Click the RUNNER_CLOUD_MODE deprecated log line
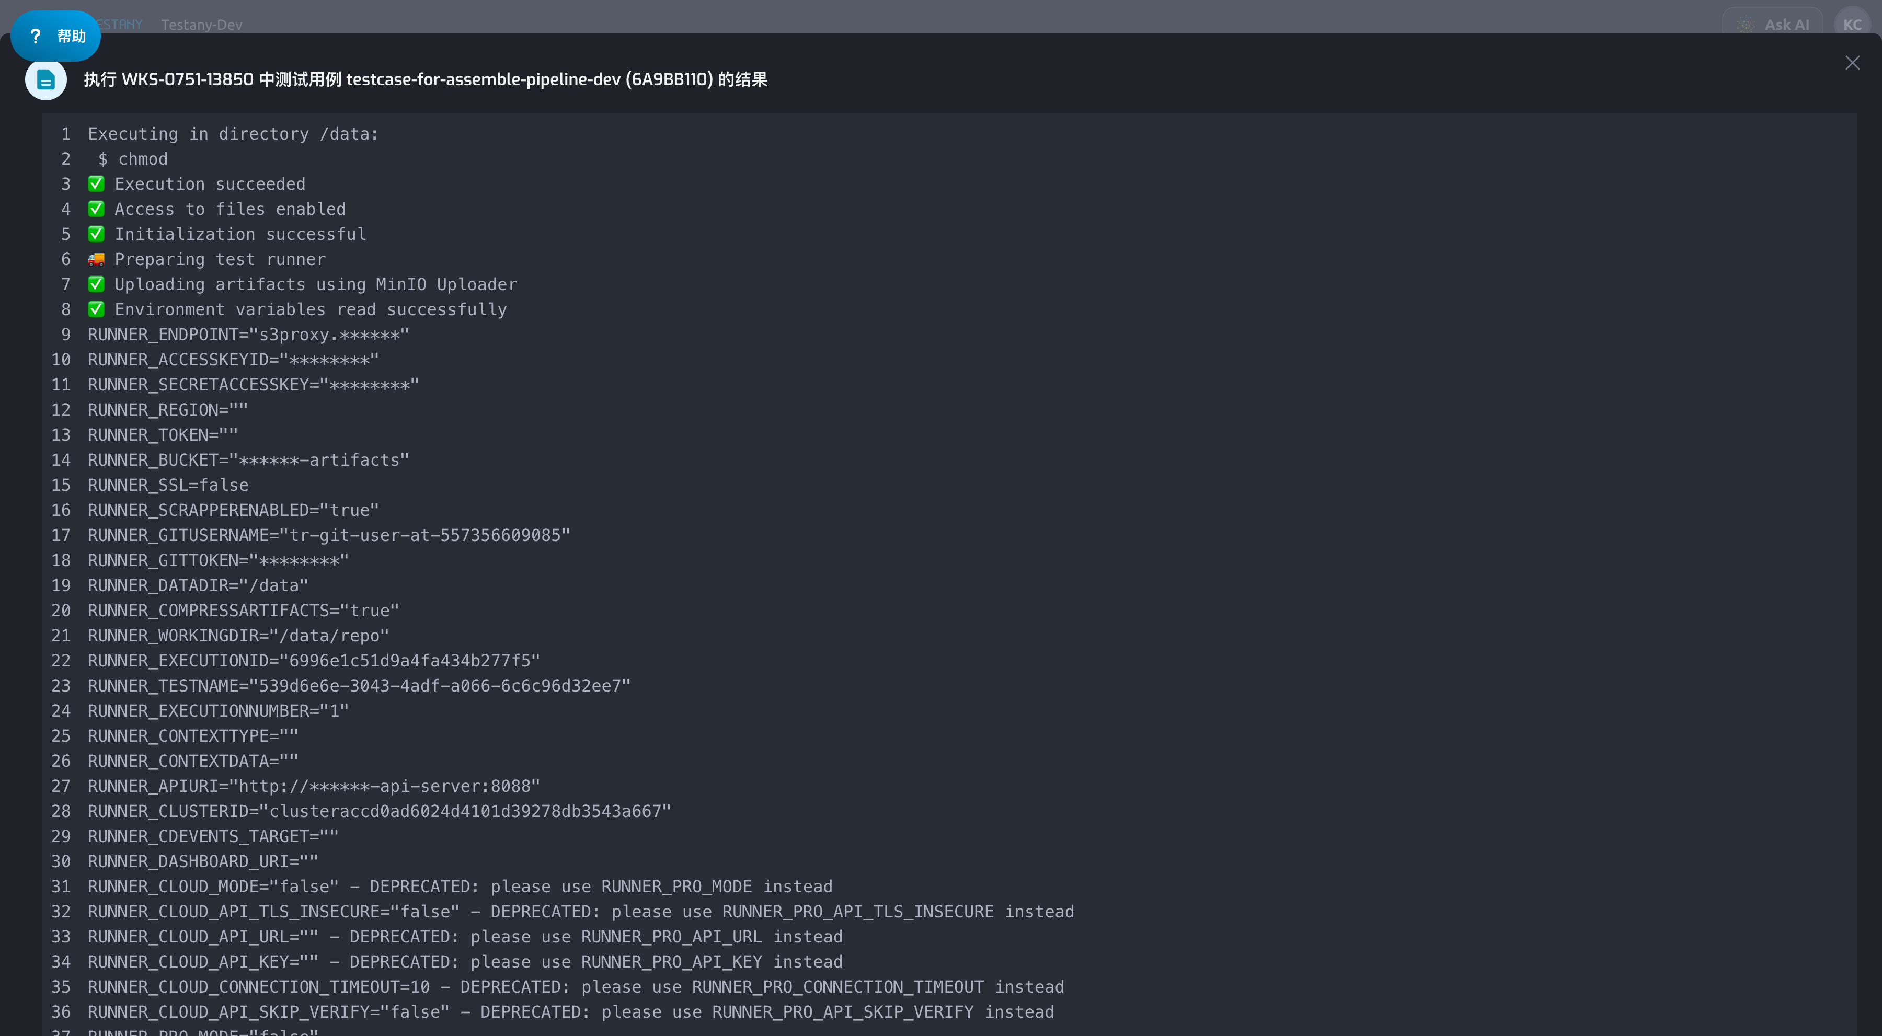 460,886
